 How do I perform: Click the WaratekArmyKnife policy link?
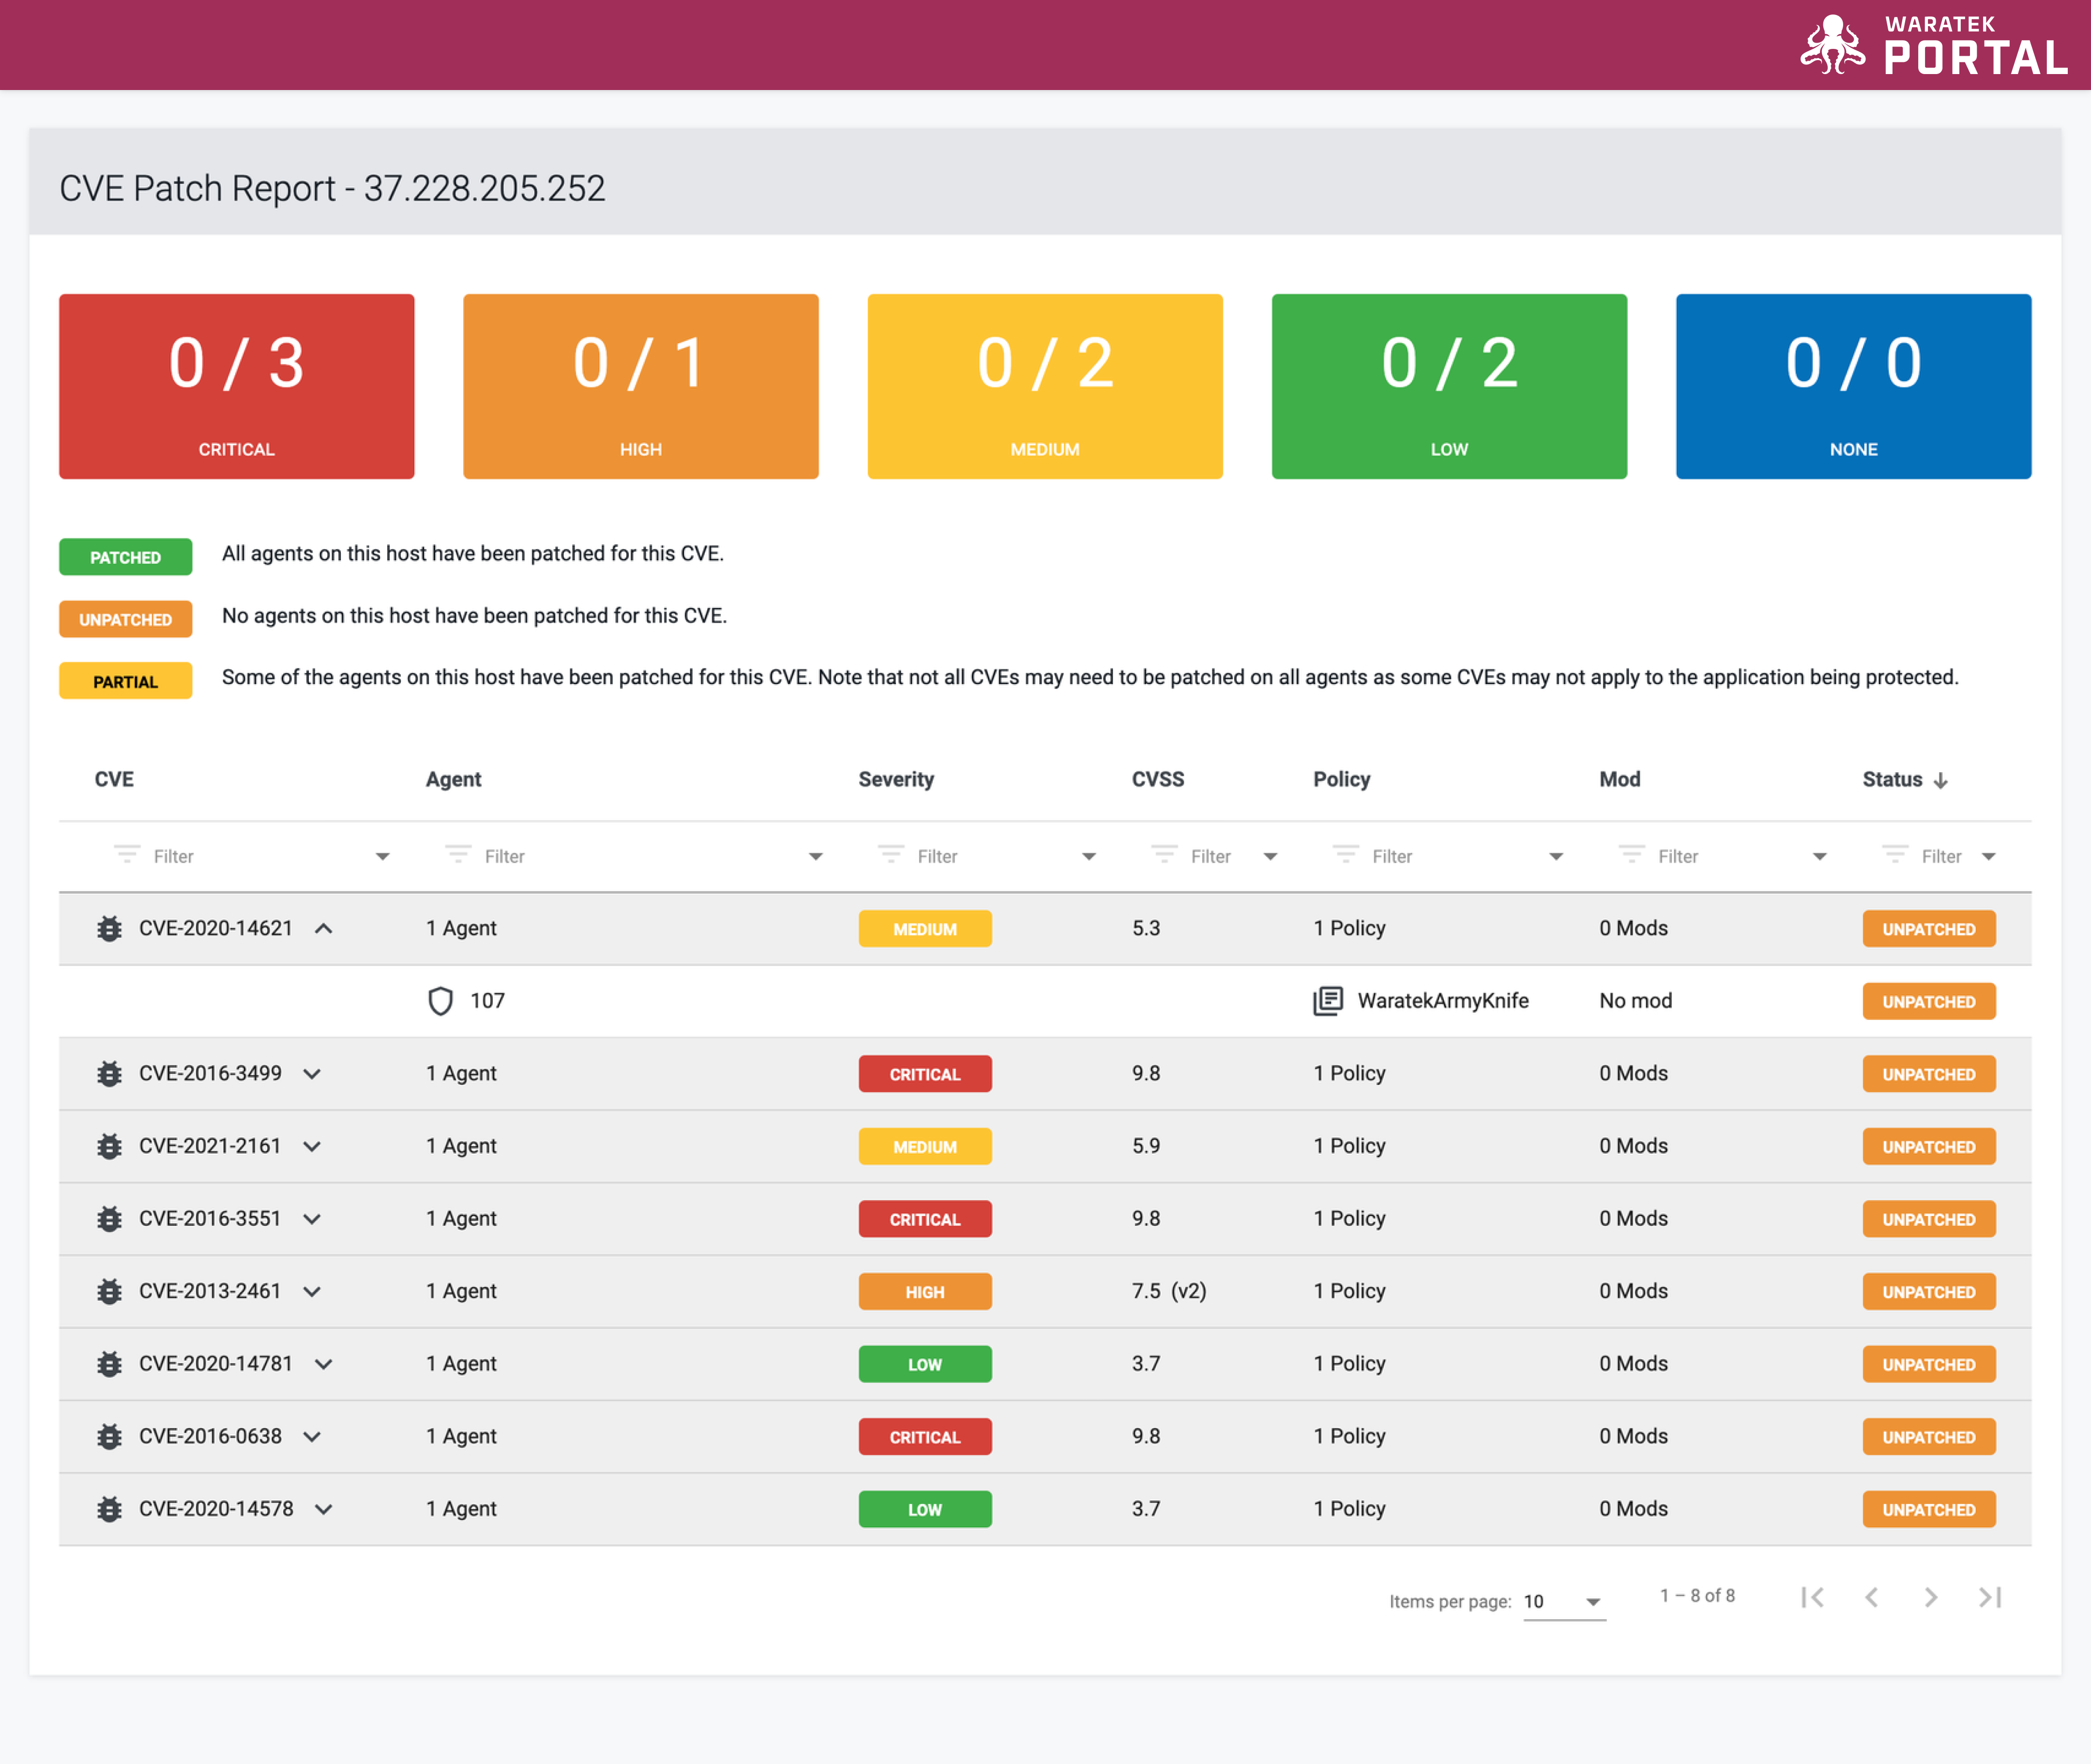[x=1442, y=1001]
